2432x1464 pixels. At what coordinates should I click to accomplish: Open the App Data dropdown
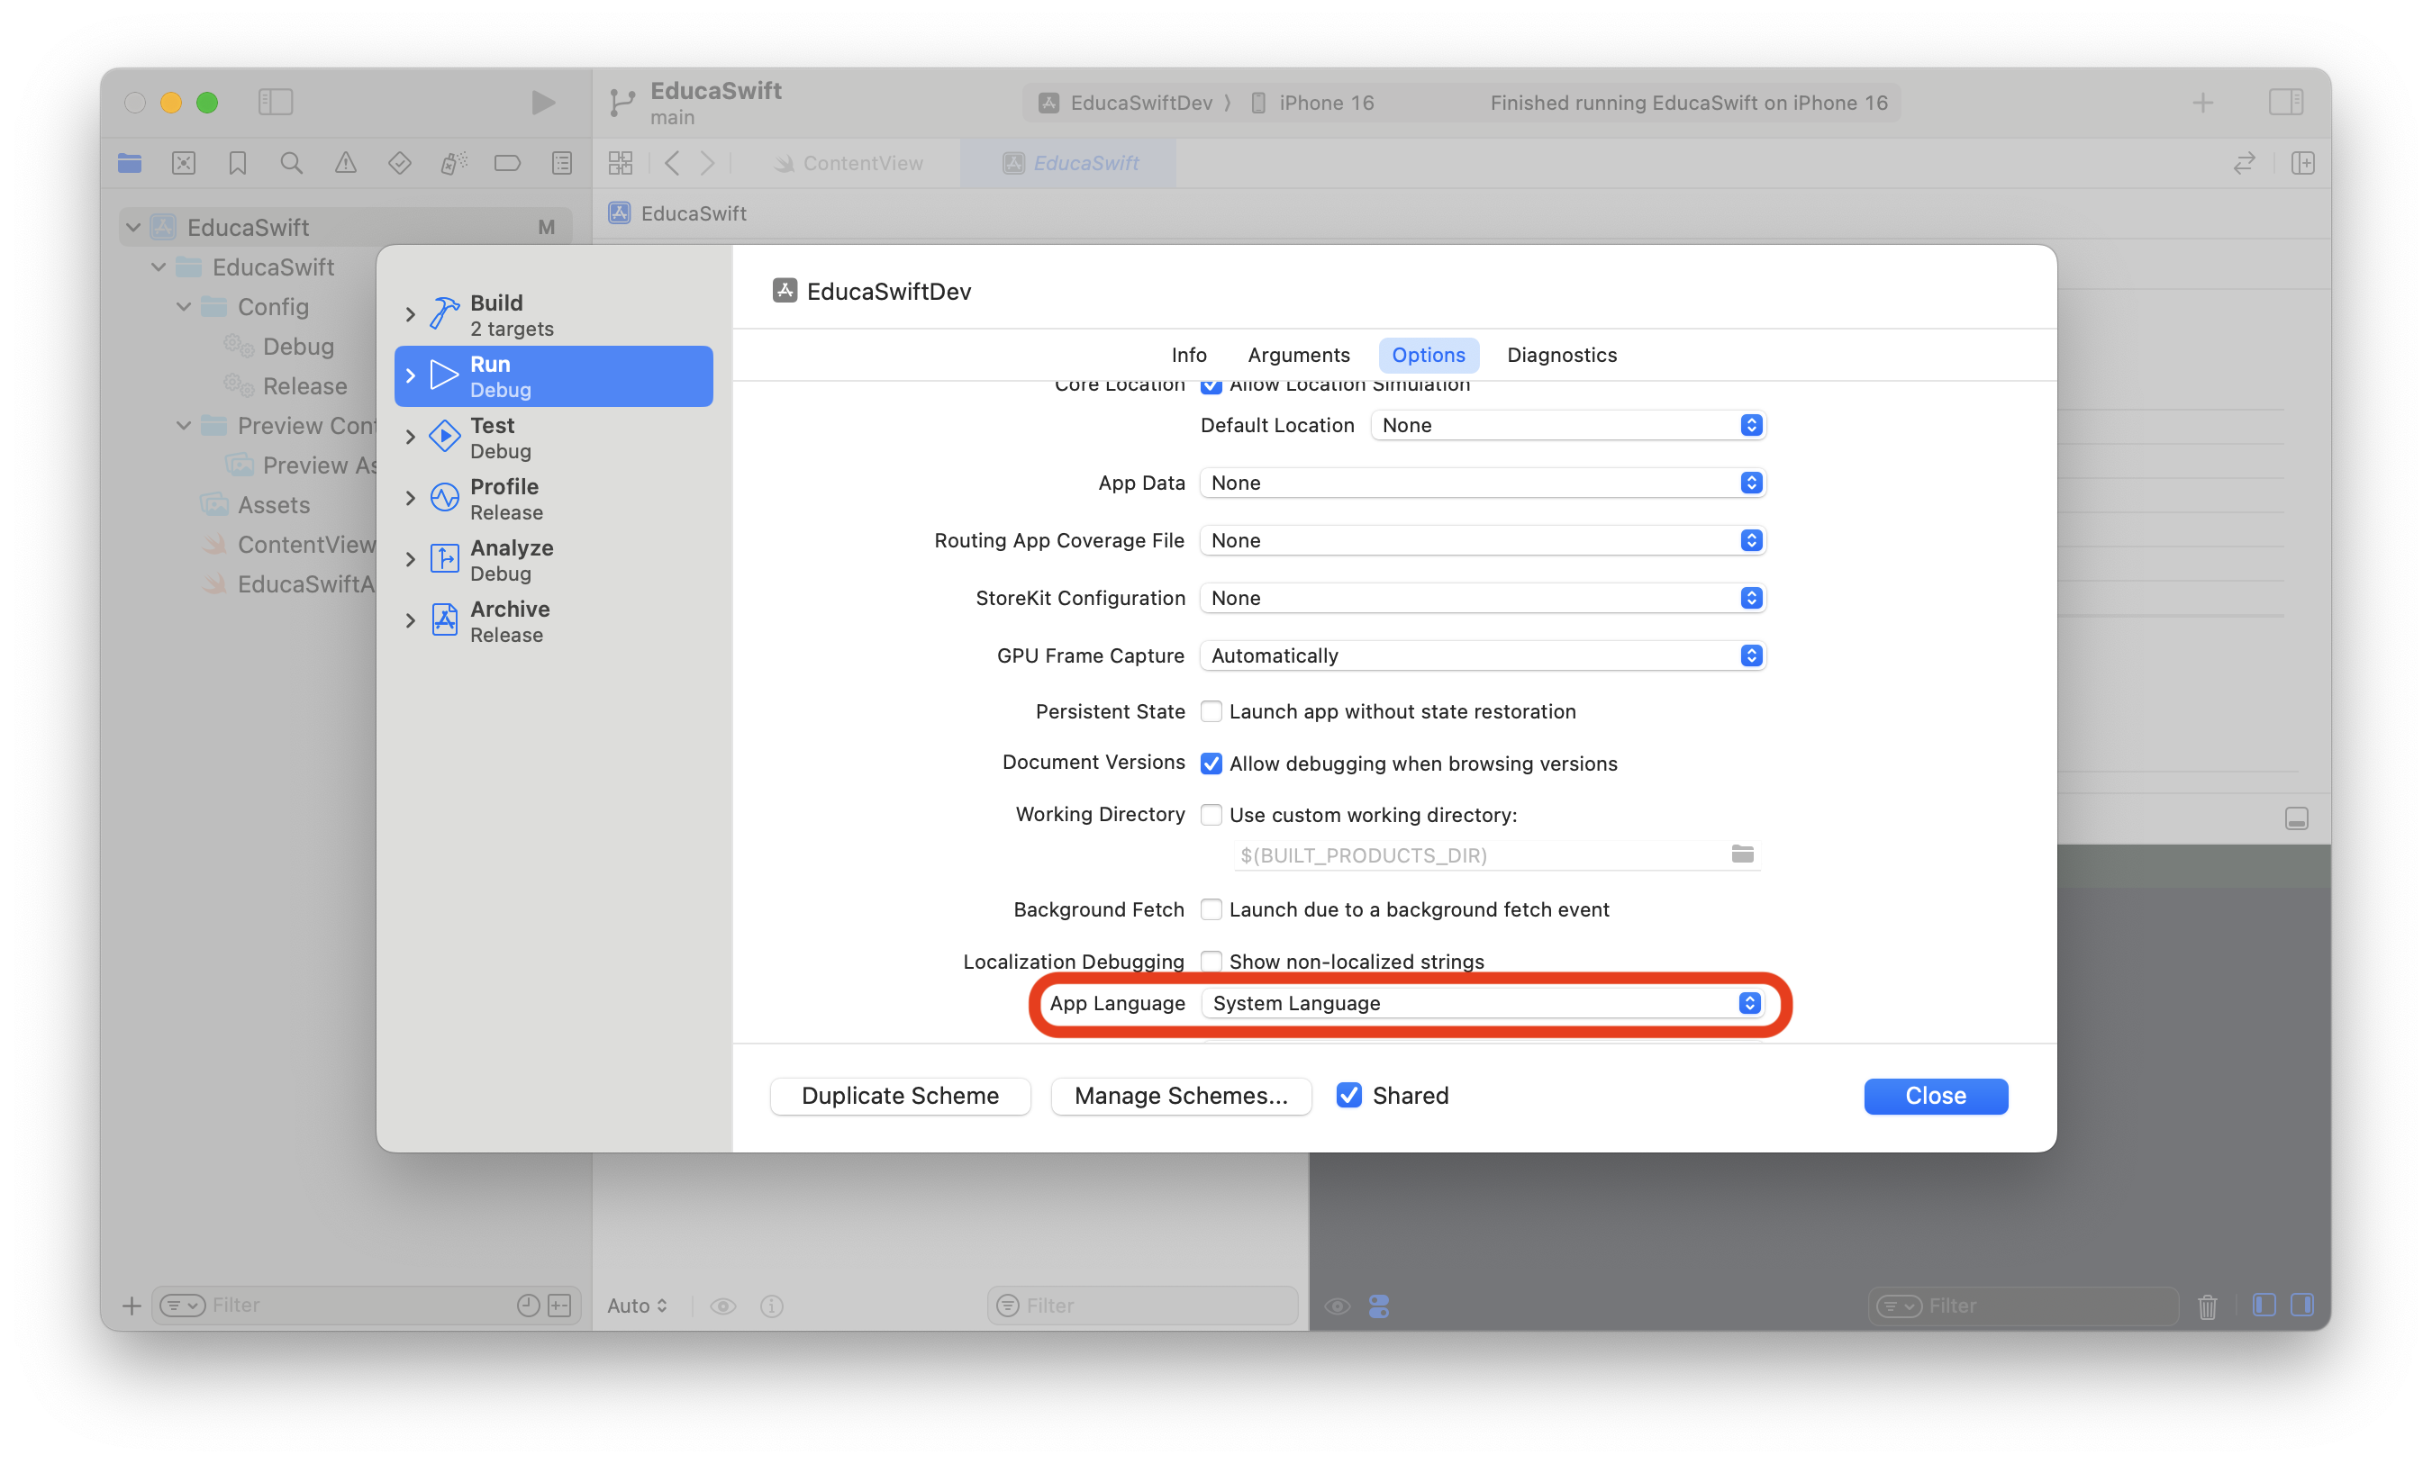1482,483
